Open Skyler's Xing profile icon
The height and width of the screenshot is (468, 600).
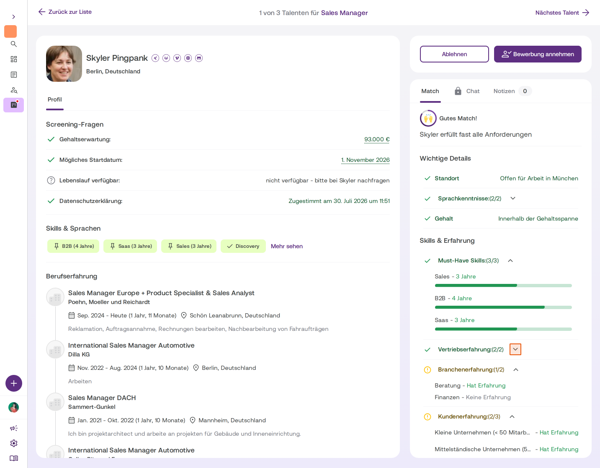click(155, 58)
